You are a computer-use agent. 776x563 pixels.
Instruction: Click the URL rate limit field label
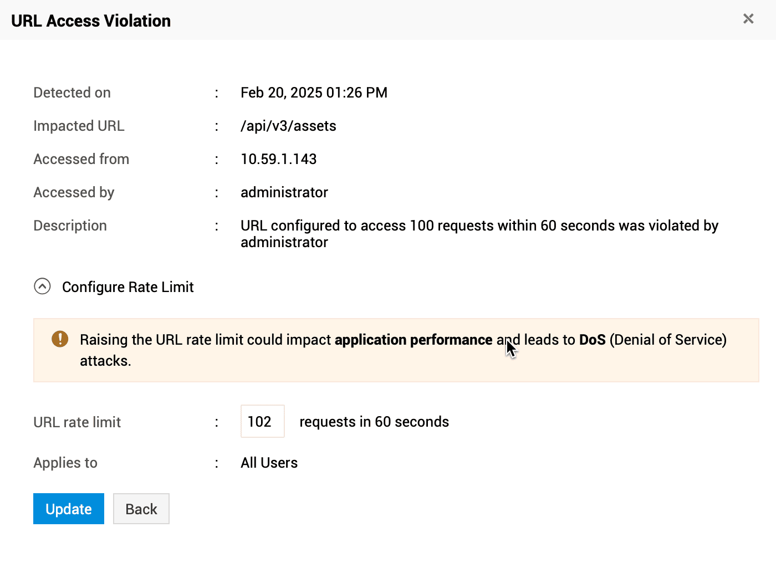[x=77, y=422]
